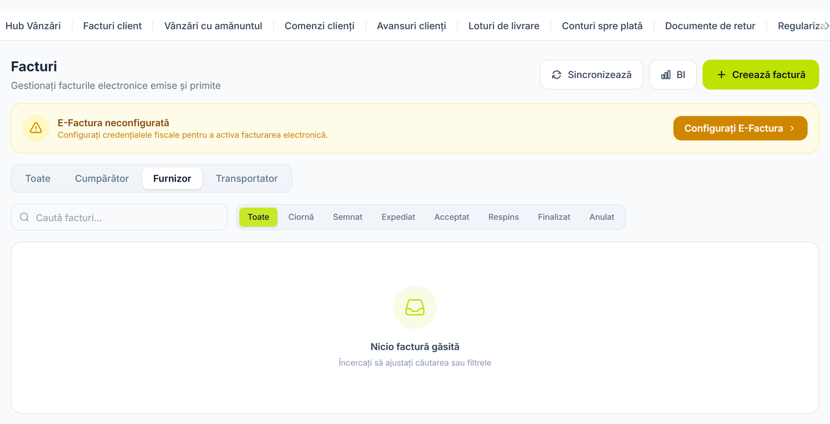Click the E-Factura neconfigurată warning title
This screenshot has width=830, height=424.
[113, 123]
